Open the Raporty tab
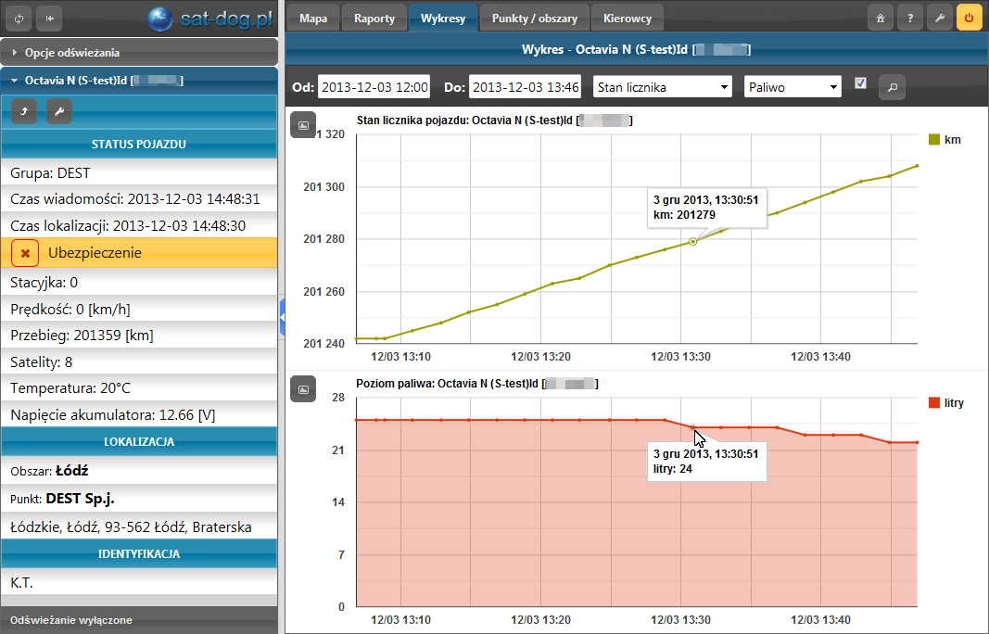 pos(374,18)
